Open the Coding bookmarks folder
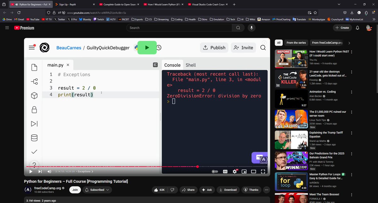Image resolution: width=378 pixels, height=203 pixels. click(x=177, y=19)
